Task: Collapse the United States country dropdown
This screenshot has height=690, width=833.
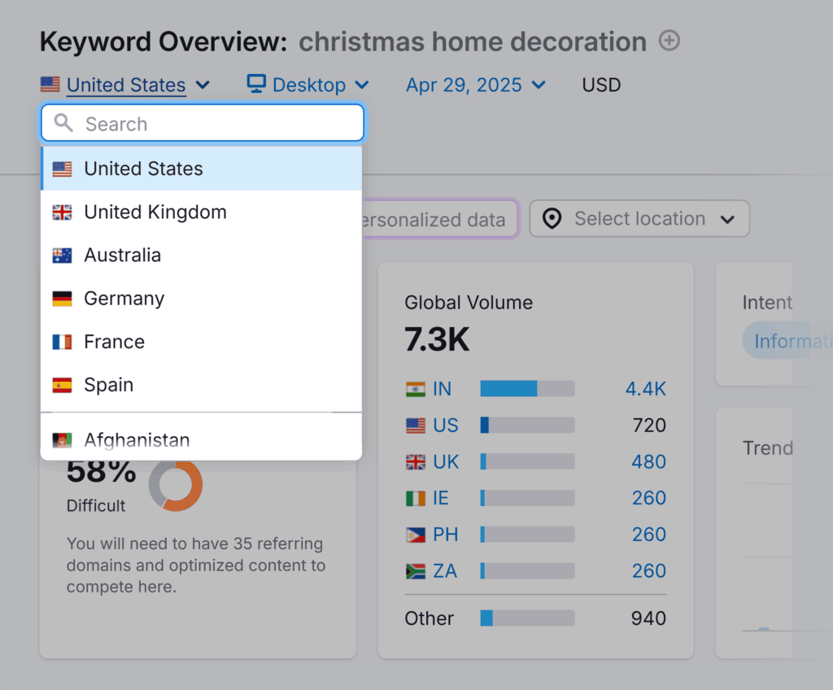Action: [x=126, y=85]
